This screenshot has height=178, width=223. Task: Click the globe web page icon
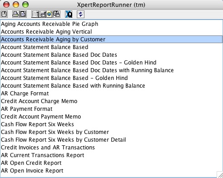point(50,14)
